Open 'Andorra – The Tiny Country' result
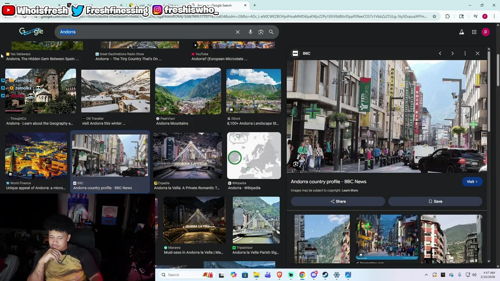Viewport: 500px width, 281px height. [129, 59]
